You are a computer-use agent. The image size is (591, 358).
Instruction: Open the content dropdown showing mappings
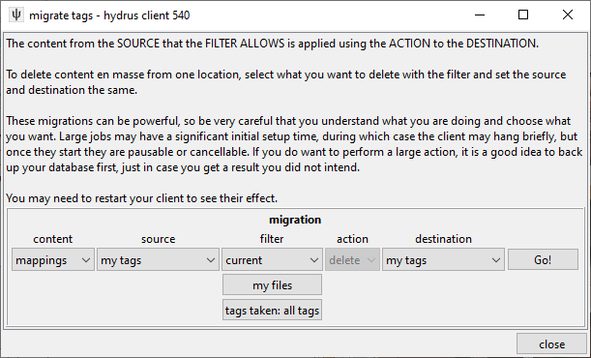(53, 259)
